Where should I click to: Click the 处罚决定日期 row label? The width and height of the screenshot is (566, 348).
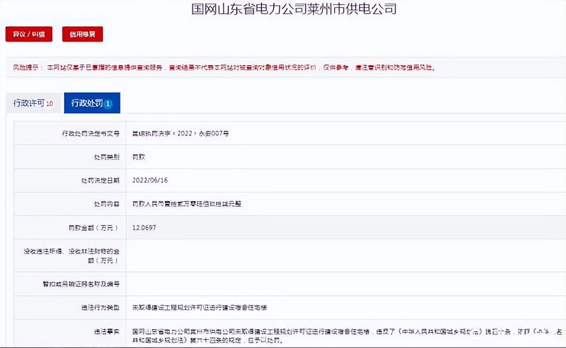click(x=100, y=180)
